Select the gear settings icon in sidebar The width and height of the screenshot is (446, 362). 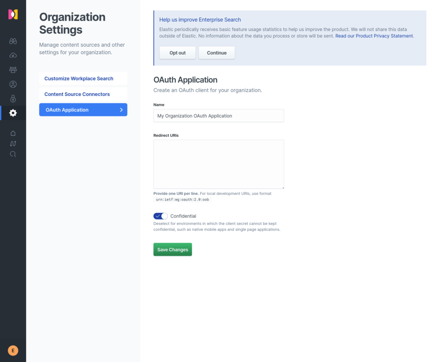tap(13, 113)
